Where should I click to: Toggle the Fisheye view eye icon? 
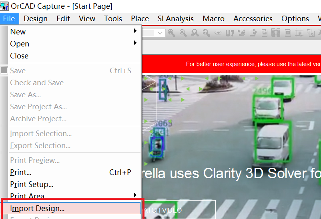pos(218,33)
